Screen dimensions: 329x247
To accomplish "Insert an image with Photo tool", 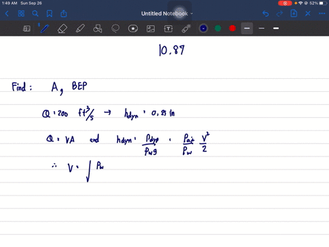I will [151, 29].
